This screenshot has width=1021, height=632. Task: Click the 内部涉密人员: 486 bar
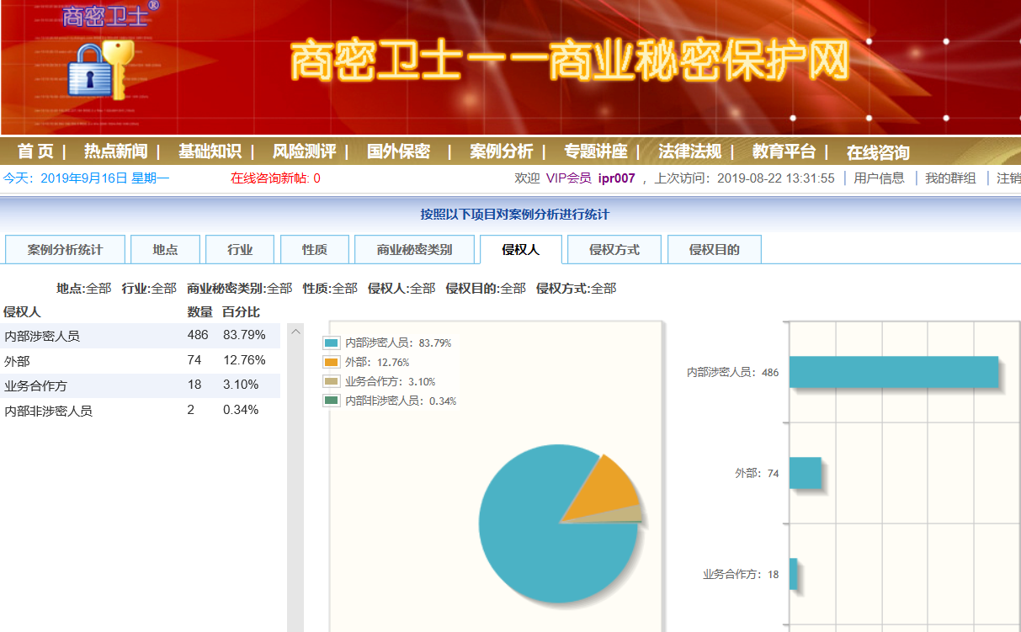tap(894, 372)
